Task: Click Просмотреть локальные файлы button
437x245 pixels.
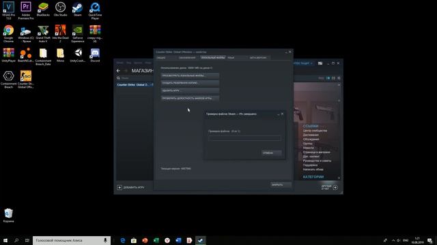Action: (190, 76)
